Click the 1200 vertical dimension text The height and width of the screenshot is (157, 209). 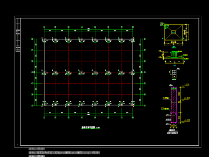pos(179,94)
